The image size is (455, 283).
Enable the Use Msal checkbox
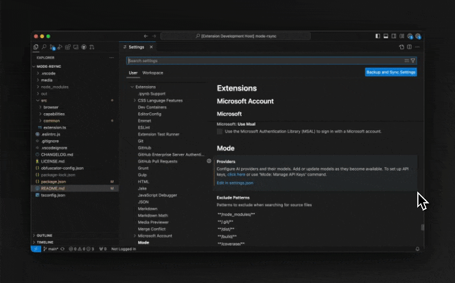[x=220, y=131]
